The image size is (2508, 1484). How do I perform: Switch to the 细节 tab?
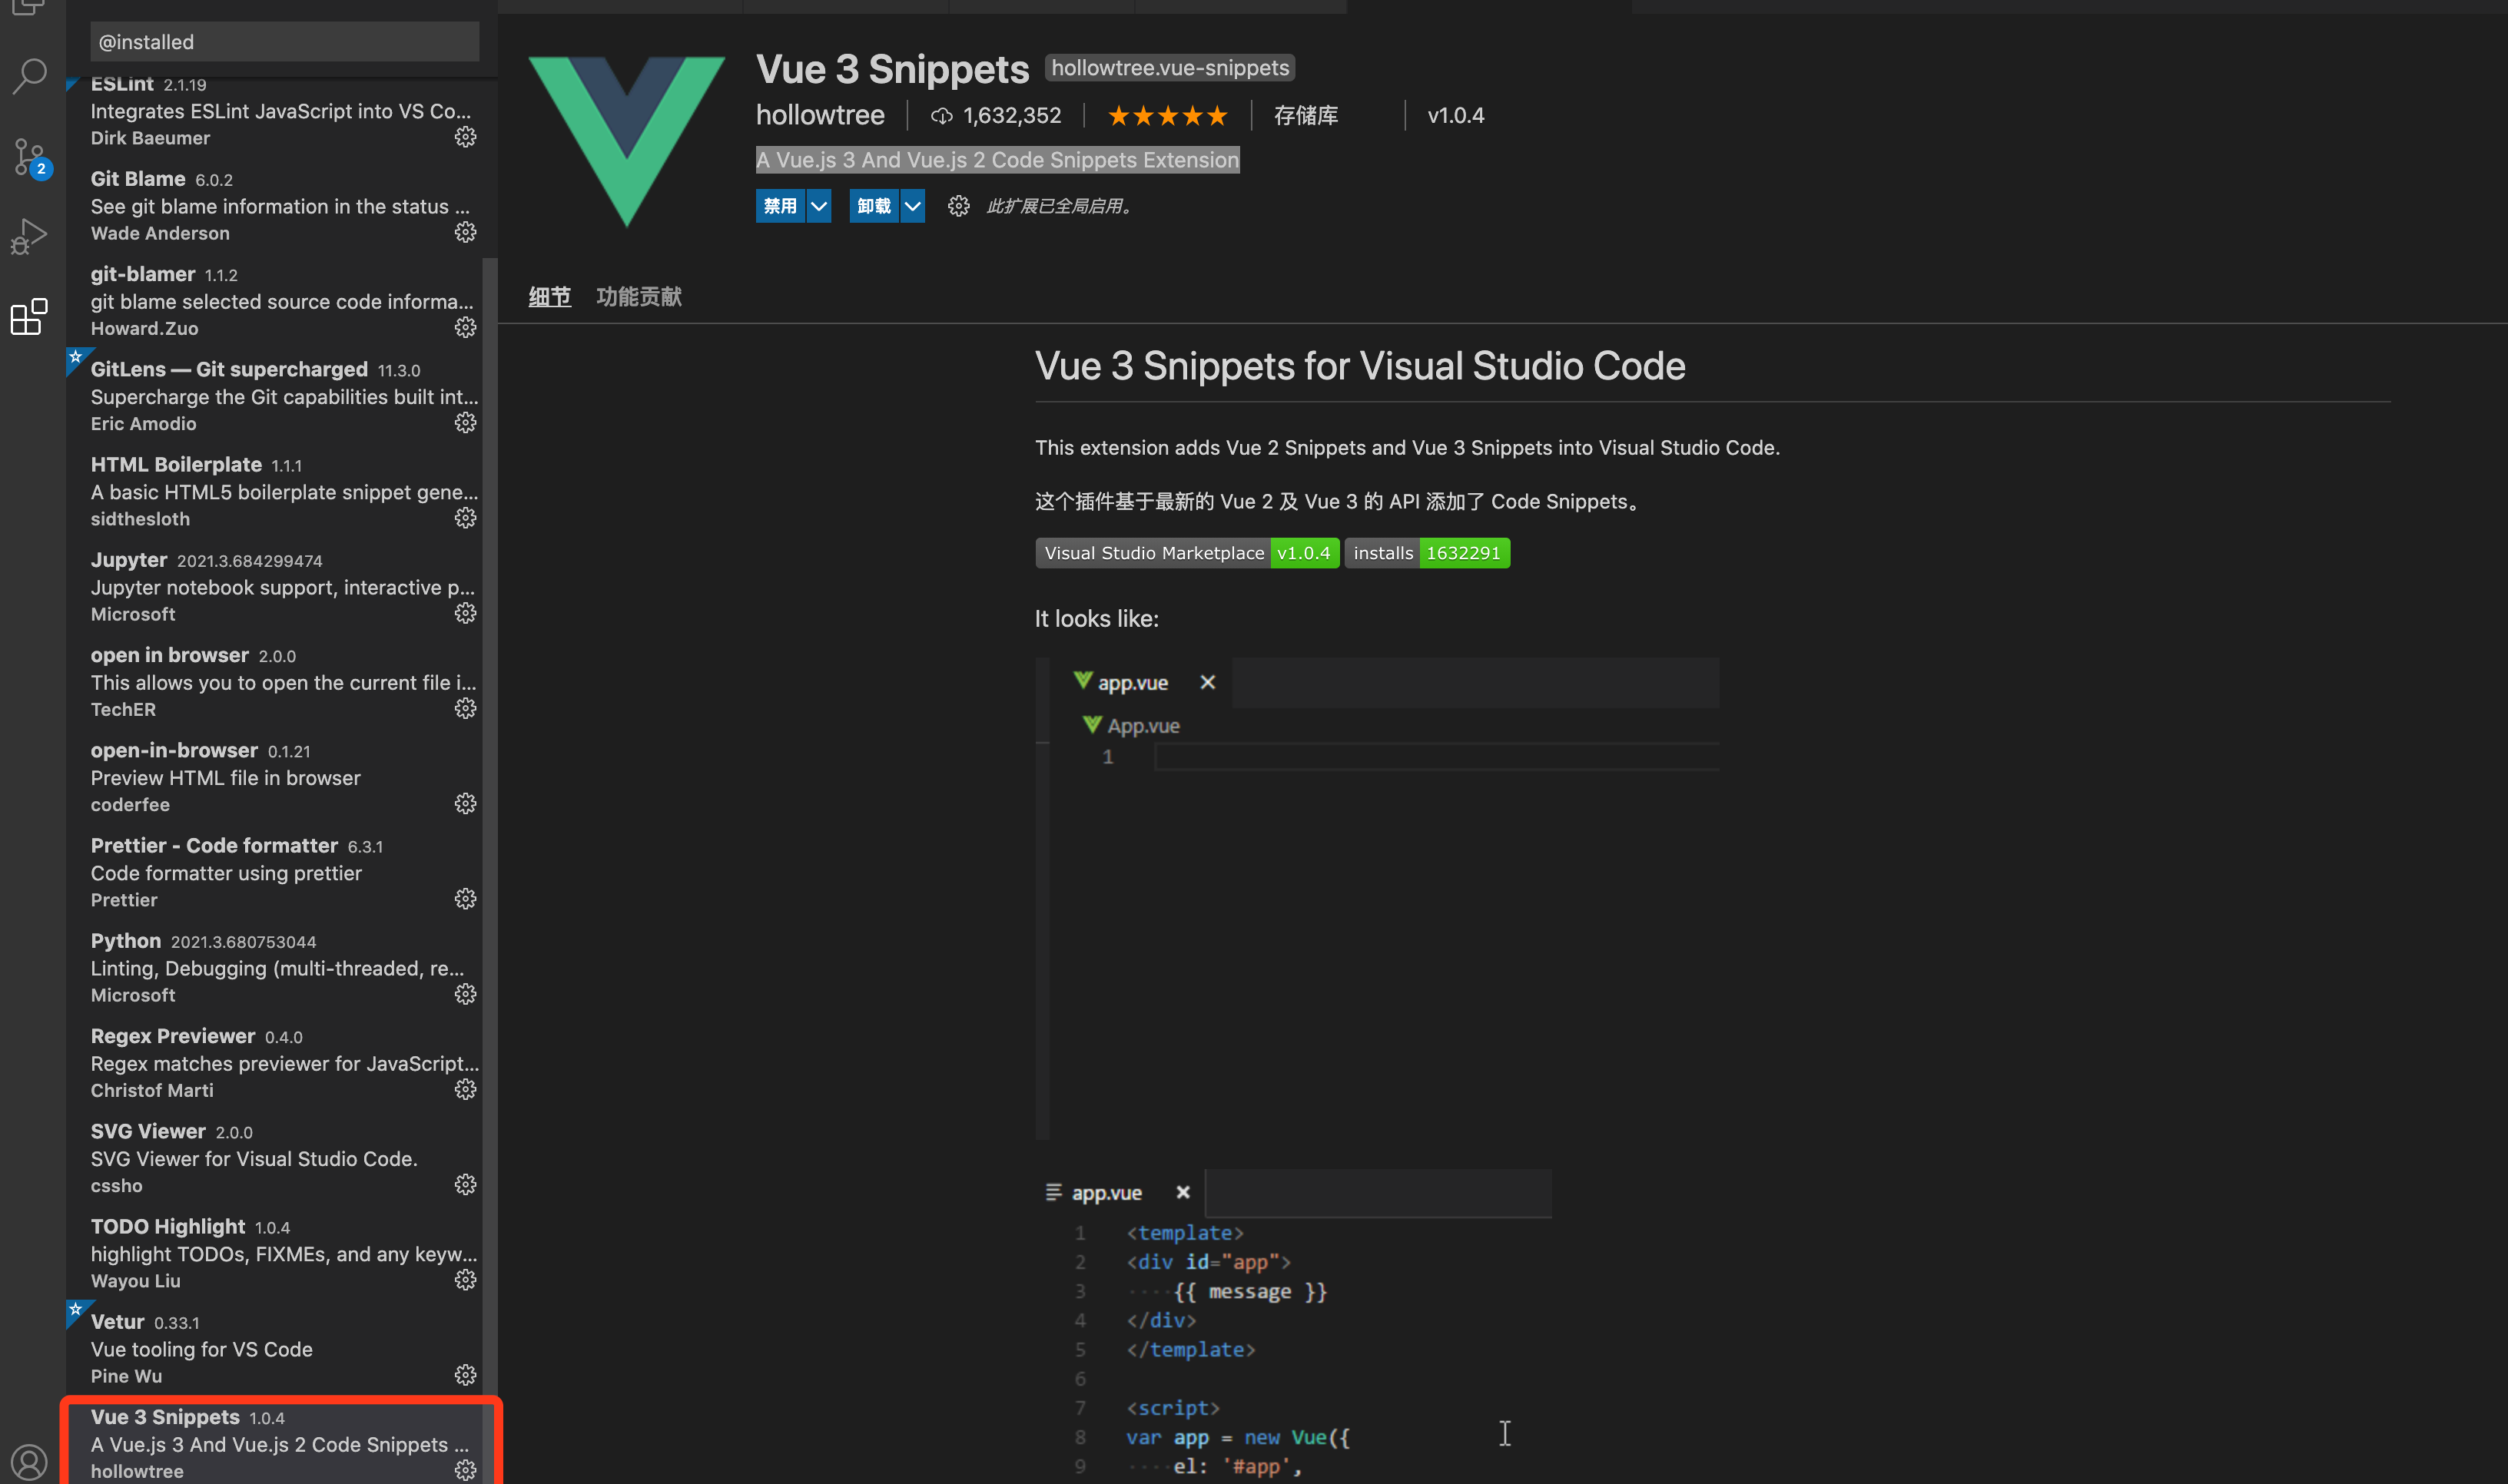549,296
